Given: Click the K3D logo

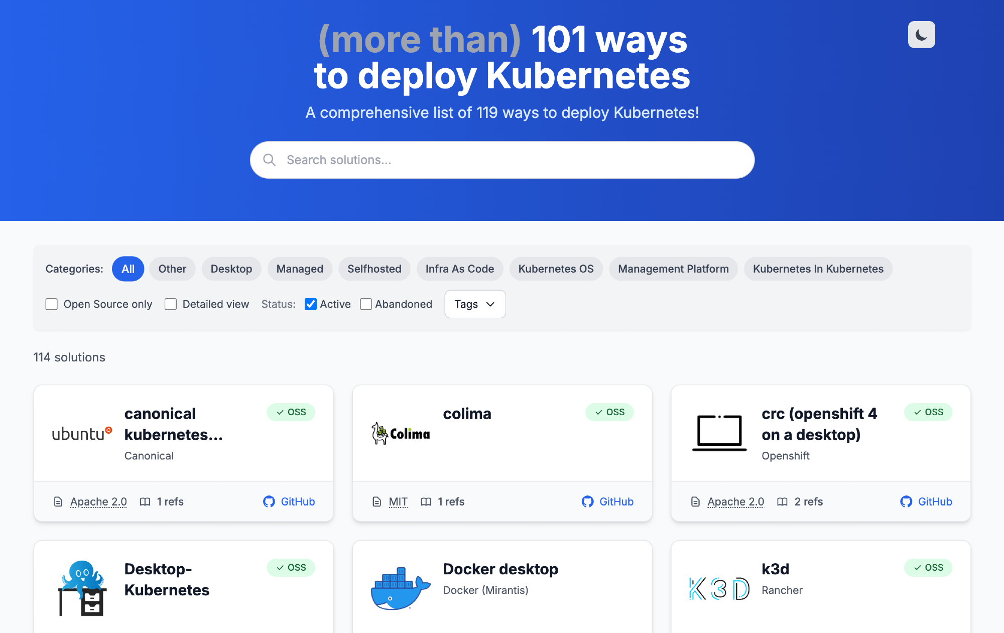Looking at the screenshot, I should [719, 588].
